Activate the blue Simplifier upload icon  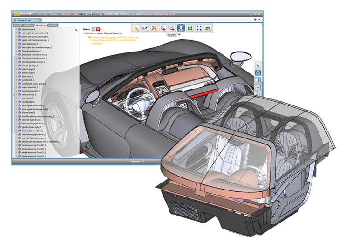coord(181,28)
